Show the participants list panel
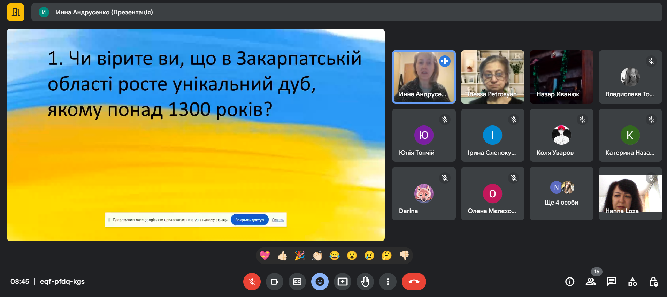 591,282
